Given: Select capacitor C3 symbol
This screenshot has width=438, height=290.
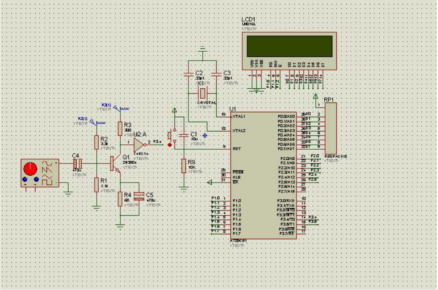Looking at the screenshot, I should pos(217,74).
